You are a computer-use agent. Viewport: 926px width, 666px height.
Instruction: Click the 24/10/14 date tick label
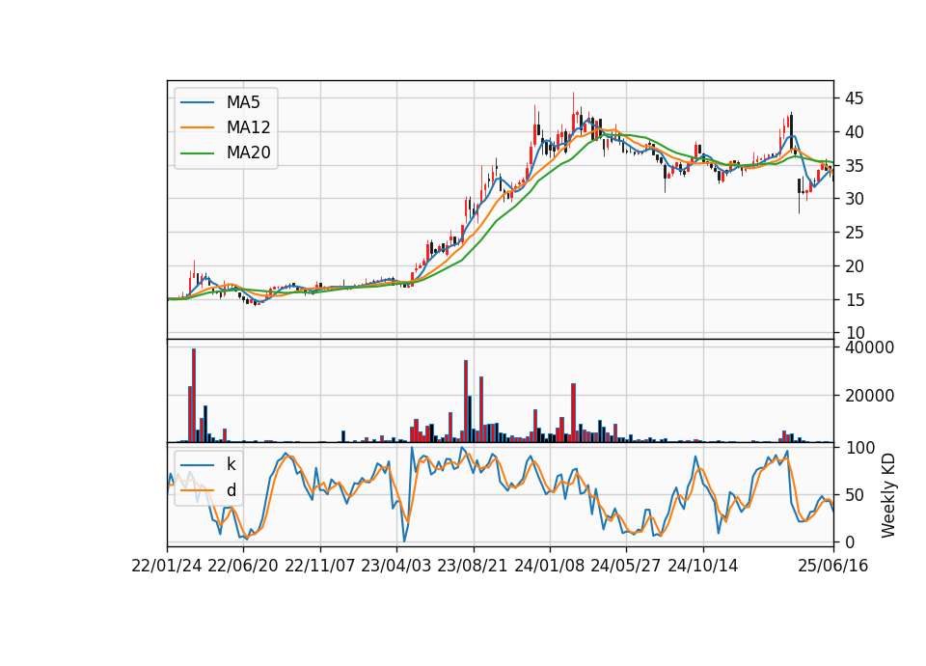tap(703, 567)
